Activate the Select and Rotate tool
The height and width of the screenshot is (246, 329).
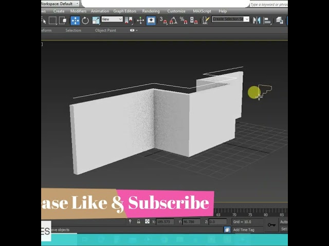tap(85, 20)
